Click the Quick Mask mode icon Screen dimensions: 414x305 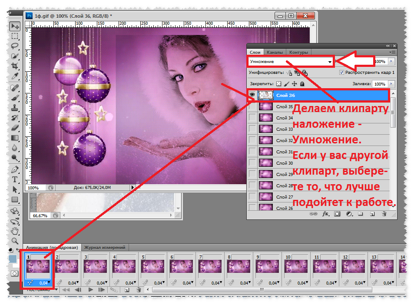[x=14, y=274]
